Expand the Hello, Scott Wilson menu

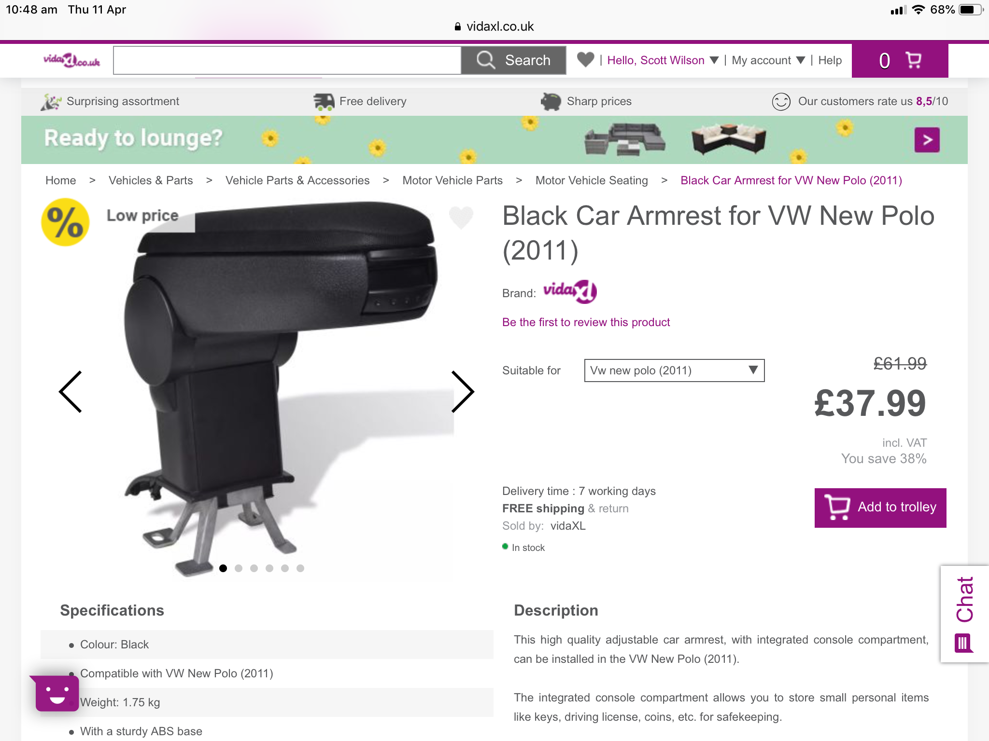pyautogui.click(x=663, y=60)
